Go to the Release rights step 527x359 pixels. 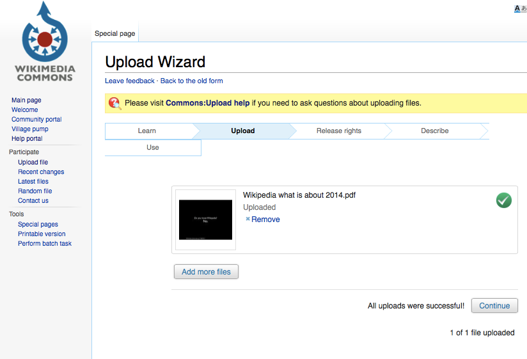[339, 131]
